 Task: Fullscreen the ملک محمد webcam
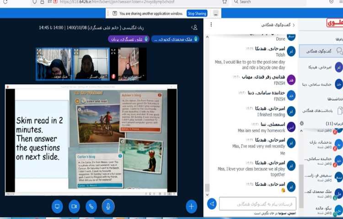pyautogui.click(x=39, y=52)
